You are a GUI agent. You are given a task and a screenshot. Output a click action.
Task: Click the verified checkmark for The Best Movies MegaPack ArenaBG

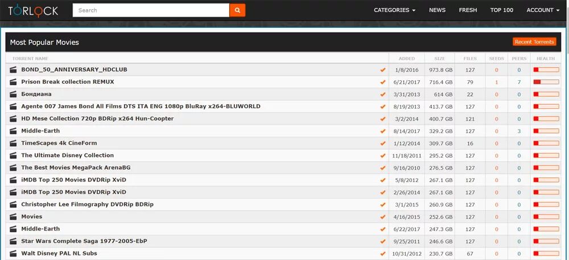click(382, 168)
